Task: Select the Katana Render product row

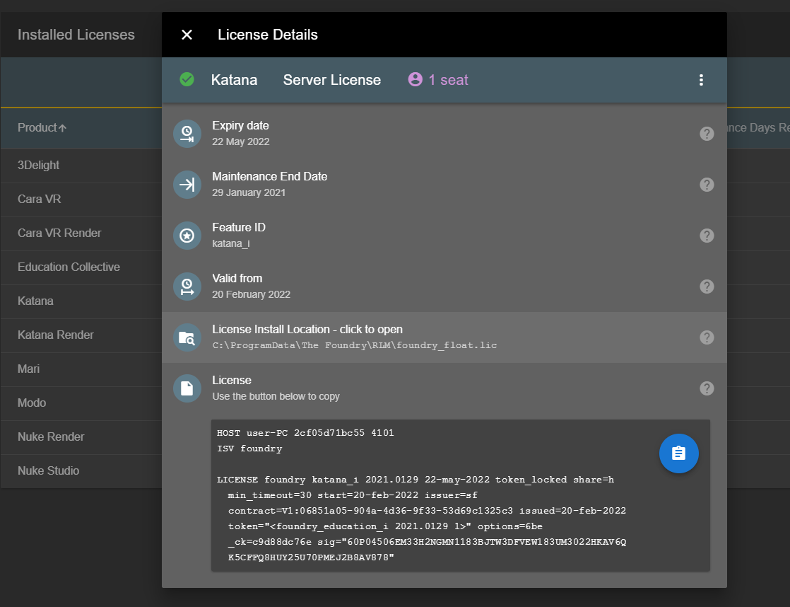Action: (81, 335)
